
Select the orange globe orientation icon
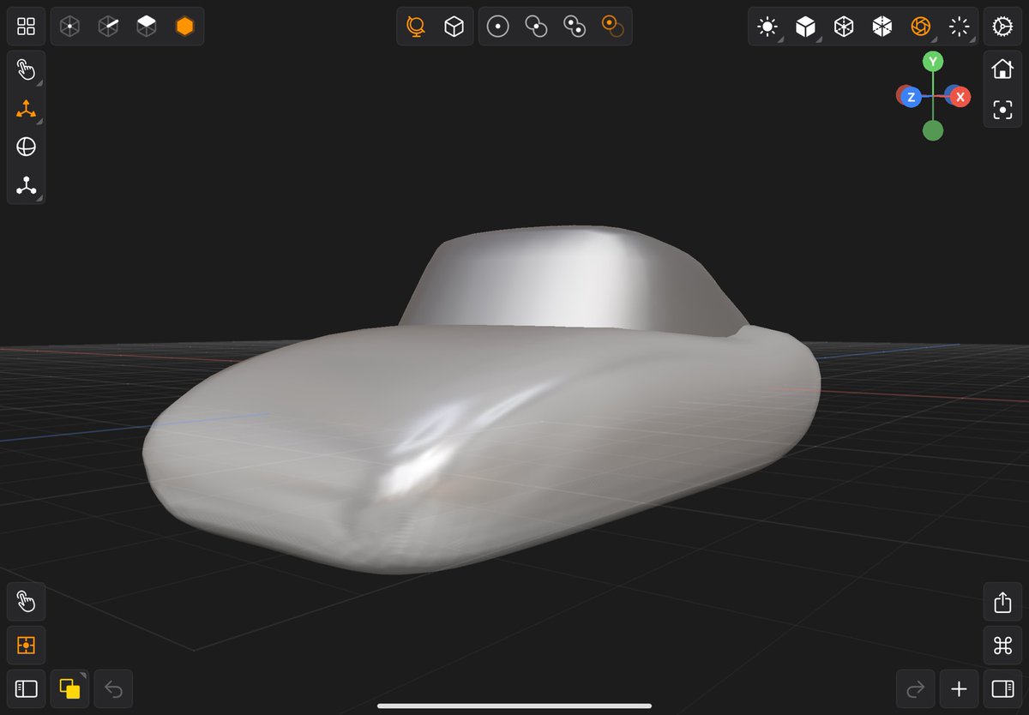416,27
